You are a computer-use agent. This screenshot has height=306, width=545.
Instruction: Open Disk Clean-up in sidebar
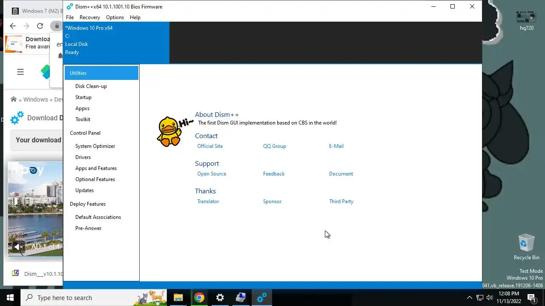pos(91,86)
